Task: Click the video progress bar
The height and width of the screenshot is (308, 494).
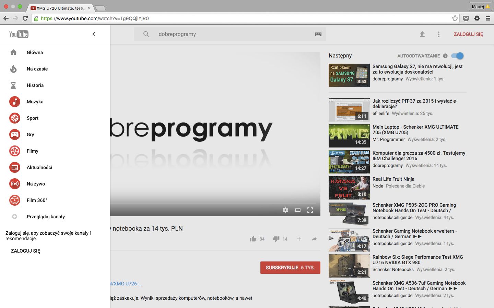Action: (215, 203)
